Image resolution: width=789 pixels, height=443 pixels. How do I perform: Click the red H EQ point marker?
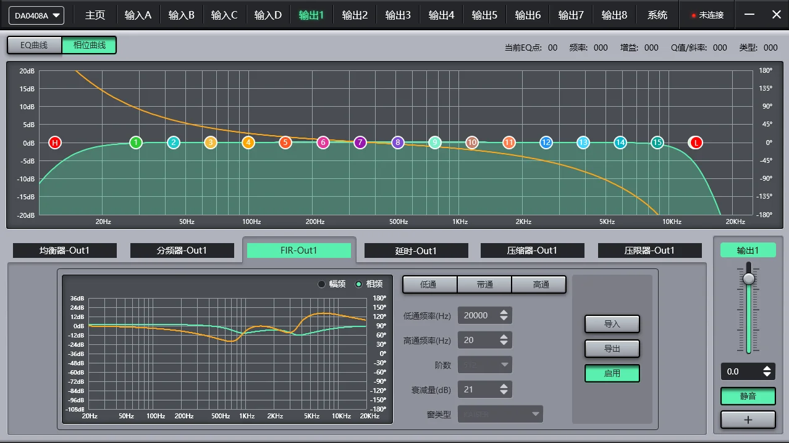click(54, 143)
